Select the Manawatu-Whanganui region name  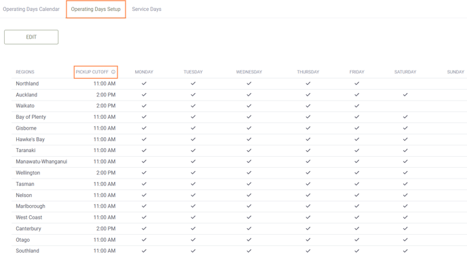pyautogui.click(x=41, y=162)
